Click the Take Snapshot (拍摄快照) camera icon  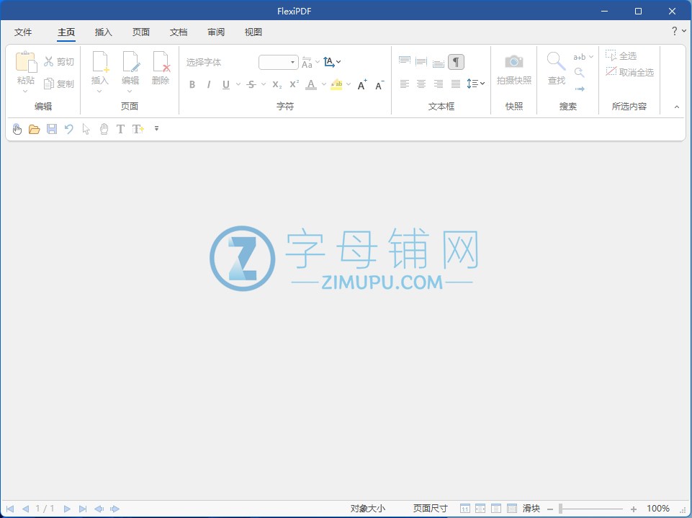(513, 61)
